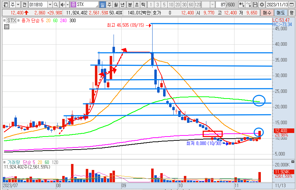The width and height of the screenshot is (296, 190).
Task: Click the 평 button
Action: [291, 13]
